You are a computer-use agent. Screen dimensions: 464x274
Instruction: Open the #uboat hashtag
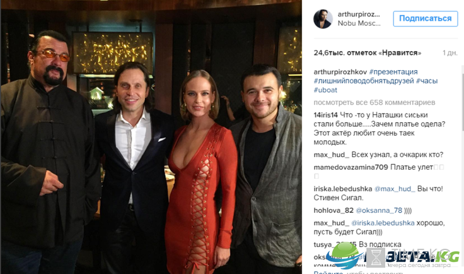click(x=325, y=90)
